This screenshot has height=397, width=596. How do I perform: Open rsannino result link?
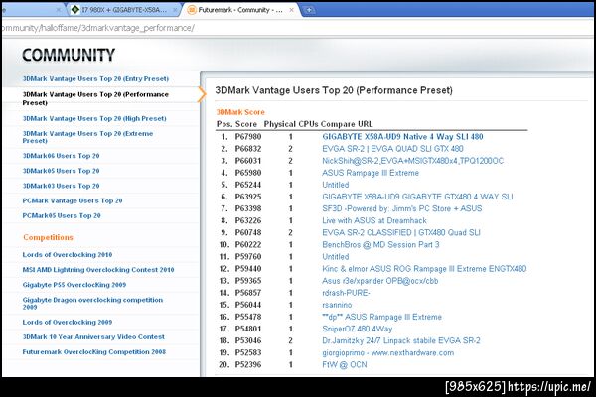tap(337, 305)
